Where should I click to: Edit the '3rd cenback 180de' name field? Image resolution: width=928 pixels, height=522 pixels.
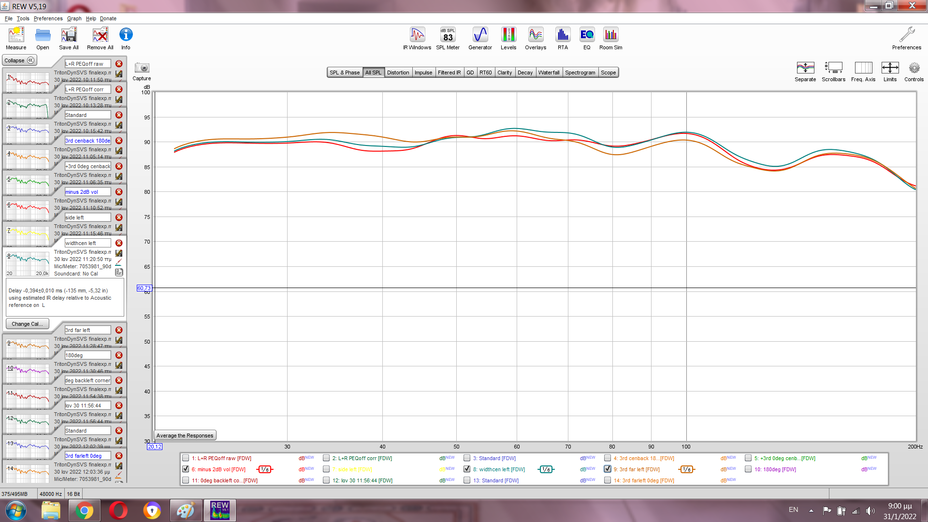coord(88,141)
